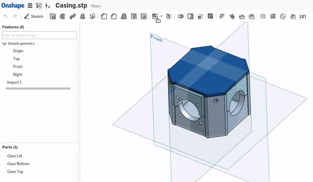Click the rollback bar under Import 1

tap(38, 89)
